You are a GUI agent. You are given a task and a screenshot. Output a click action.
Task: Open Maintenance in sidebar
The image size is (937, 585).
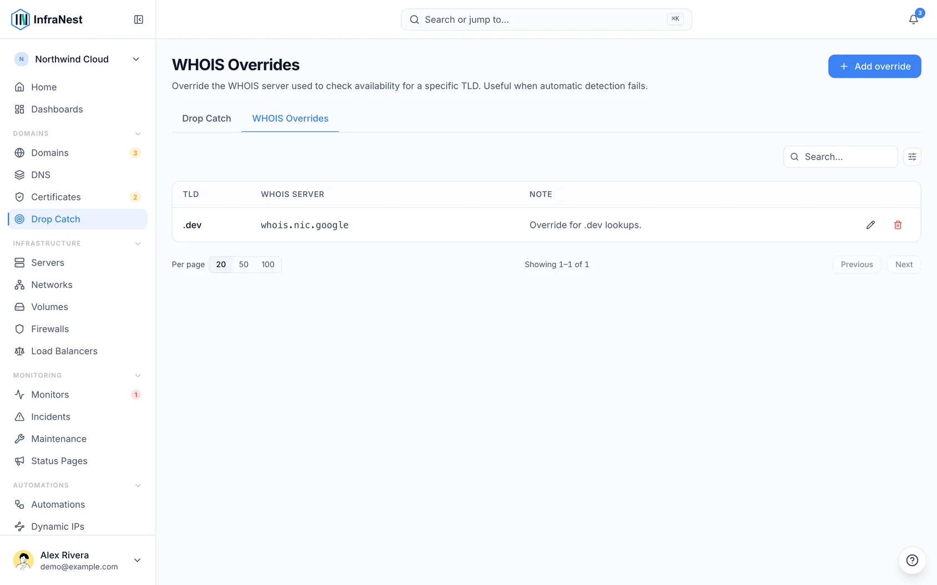(78, 439)
